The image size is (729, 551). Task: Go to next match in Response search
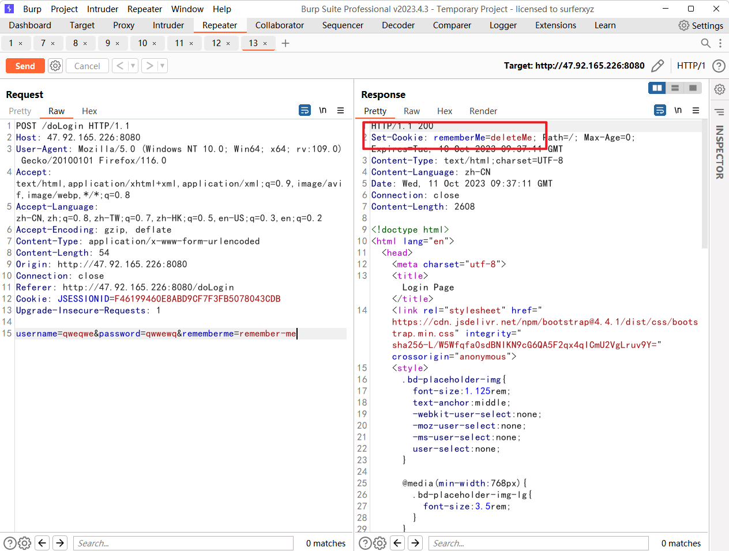415,543
